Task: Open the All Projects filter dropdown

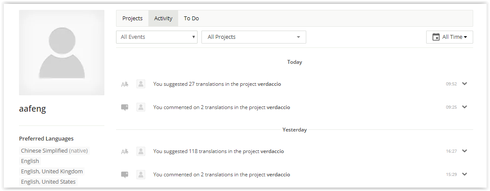Action: tap(254, 37)
